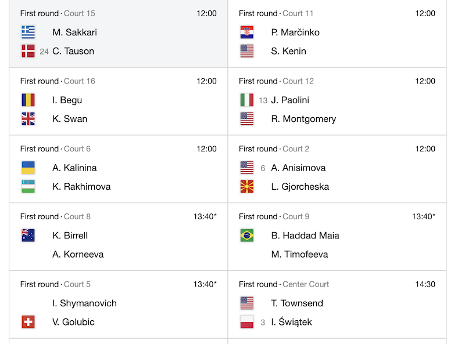
Task: Select player name S. Kenin
Action: tap(288, 51)
